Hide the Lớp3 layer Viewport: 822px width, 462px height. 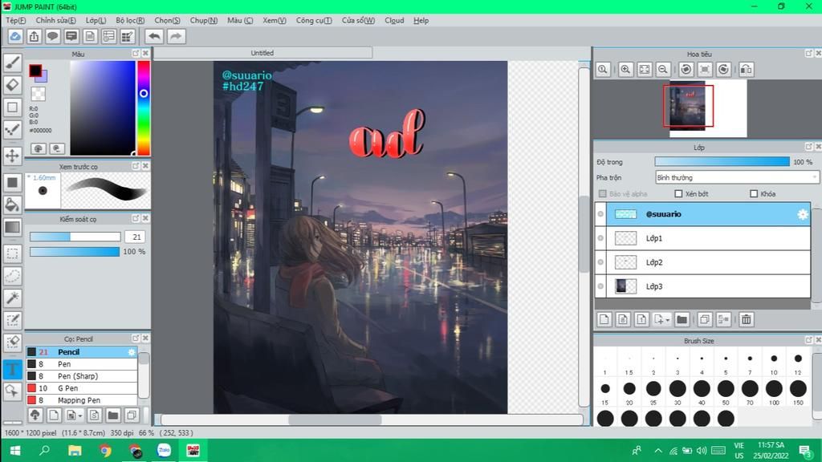click(600, 286)
